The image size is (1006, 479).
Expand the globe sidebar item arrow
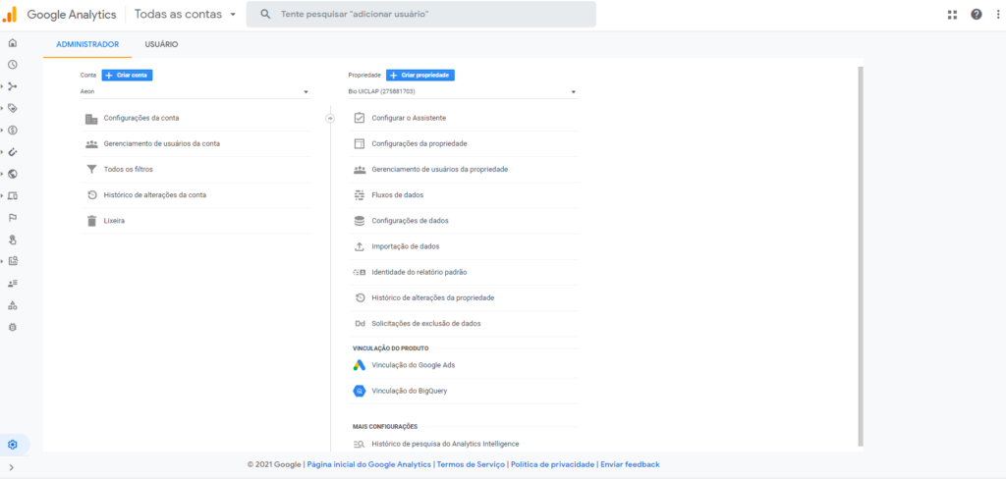click(3, 174)
